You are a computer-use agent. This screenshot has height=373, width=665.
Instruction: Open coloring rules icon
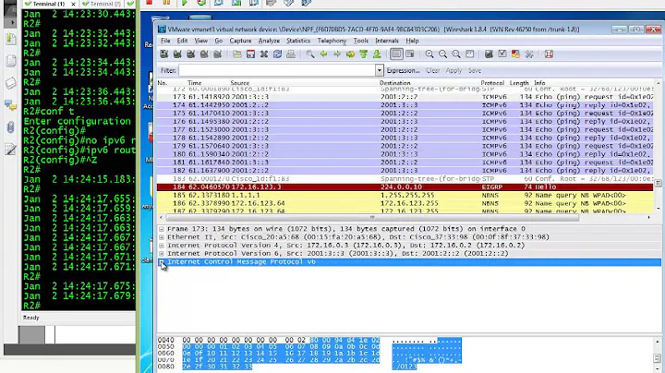[515, 54]
